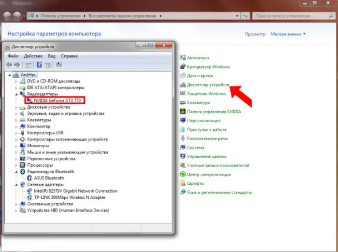Collapse Сетевые адаптеры category

[x=16, y=185]
